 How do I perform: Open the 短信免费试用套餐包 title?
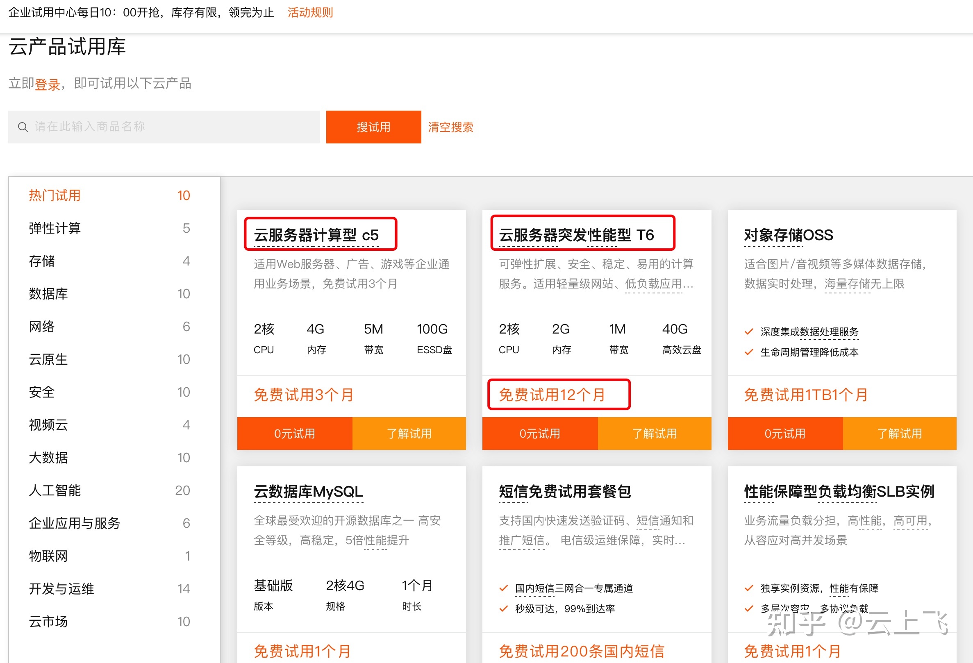(565, 491)
